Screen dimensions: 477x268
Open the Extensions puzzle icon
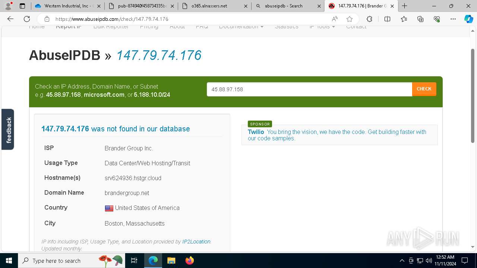pos(369,19)
